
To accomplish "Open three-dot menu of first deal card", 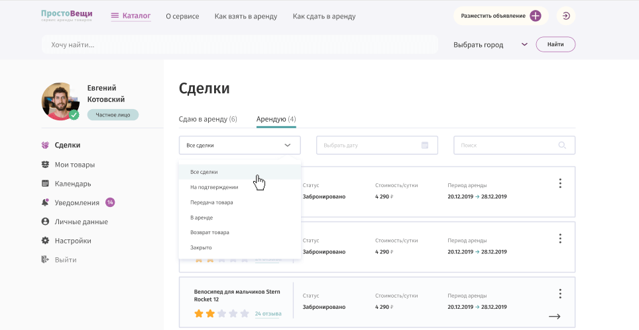I will coord(560,183).
